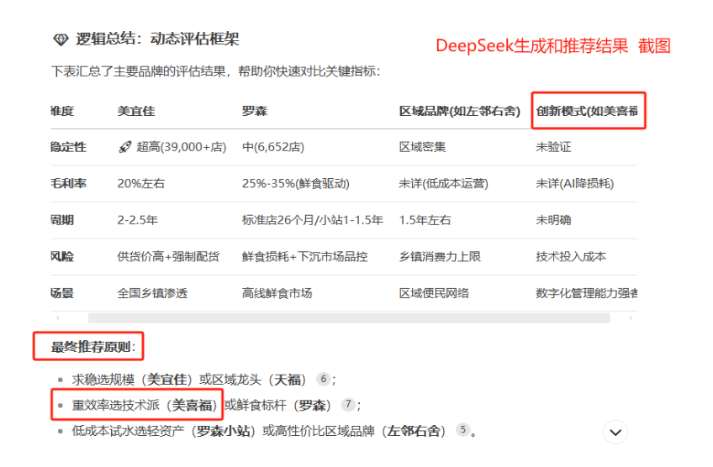This screenshot has width=713, height=467.
Task: Open citation badge number 7
Action: 348,404
